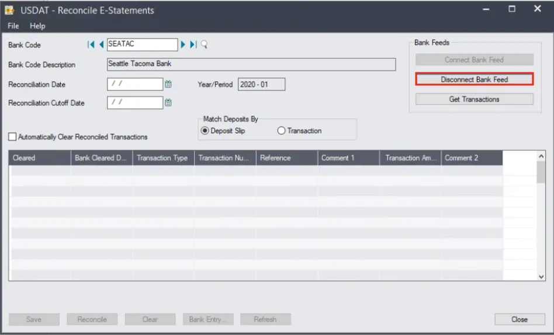The height and width of the screenshot is (335, 554).
Task: Click the Transaction Type column header
Action: click(x=164, y=158)
